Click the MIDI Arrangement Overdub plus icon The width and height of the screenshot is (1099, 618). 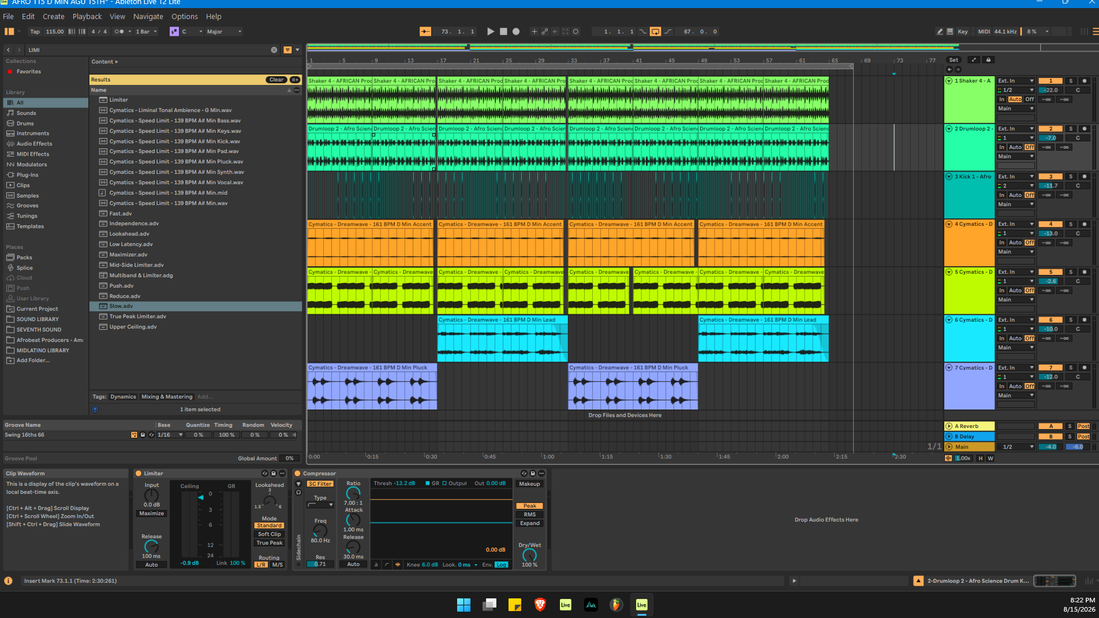click(534, 32)
